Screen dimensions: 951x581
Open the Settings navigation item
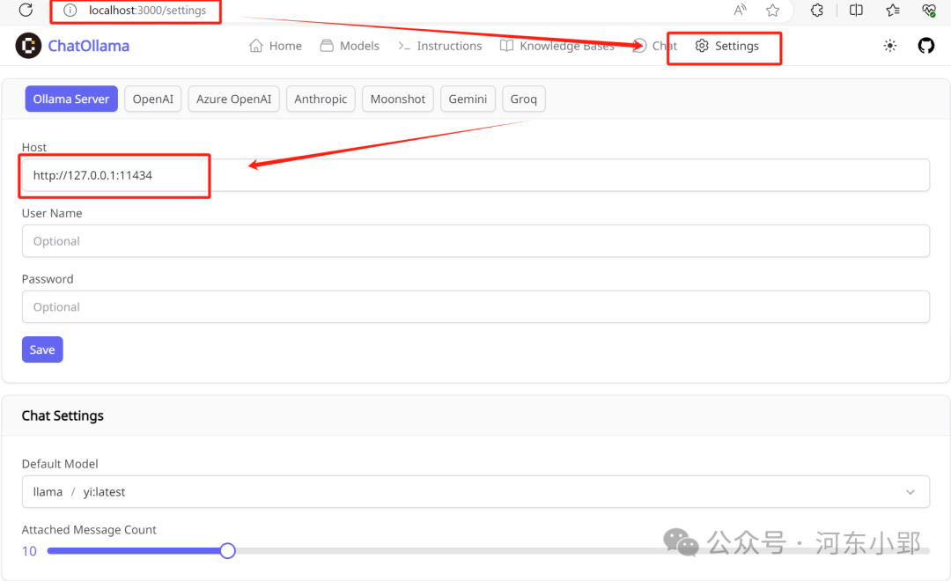point(726,46)
